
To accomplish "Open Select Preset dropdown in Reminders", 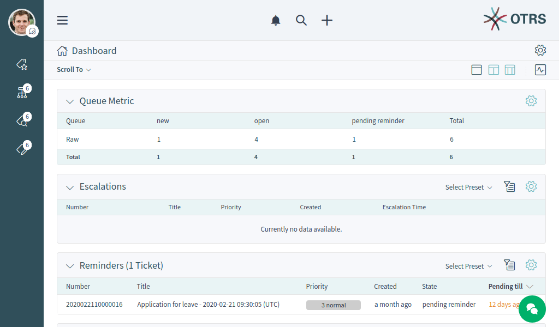I will (x=468, y=266).
